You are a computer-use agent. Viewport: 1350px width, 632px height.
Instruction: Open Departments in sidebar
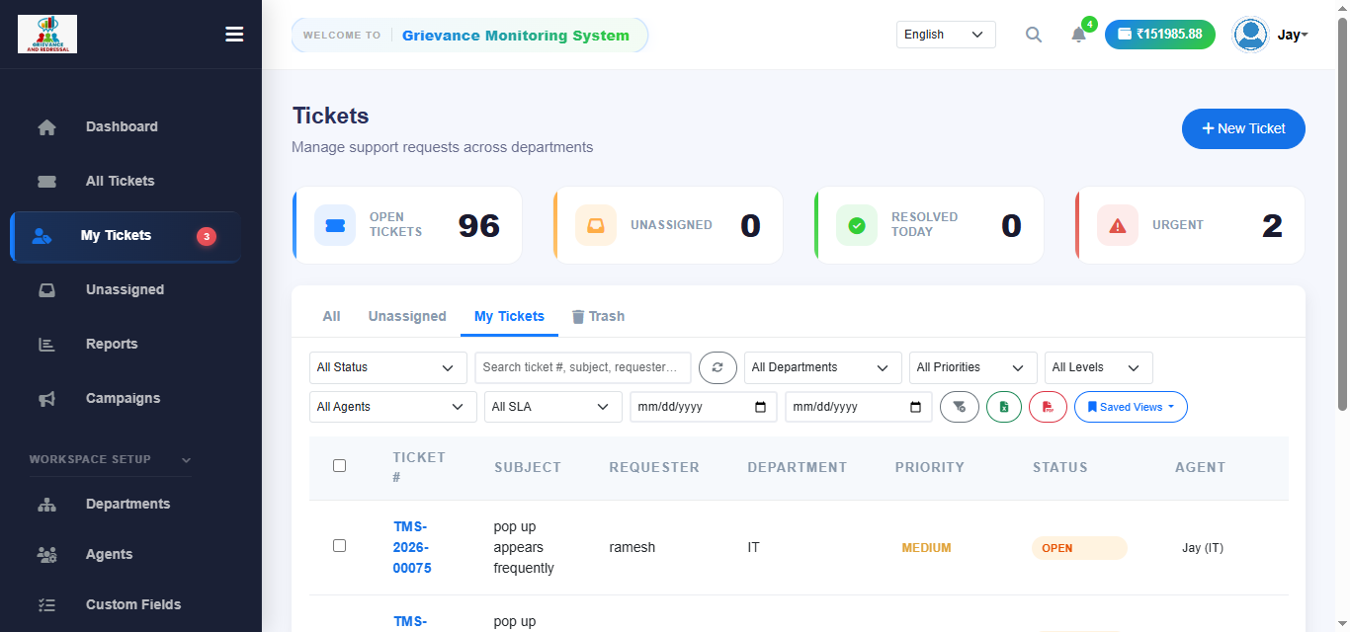(127, 504)
